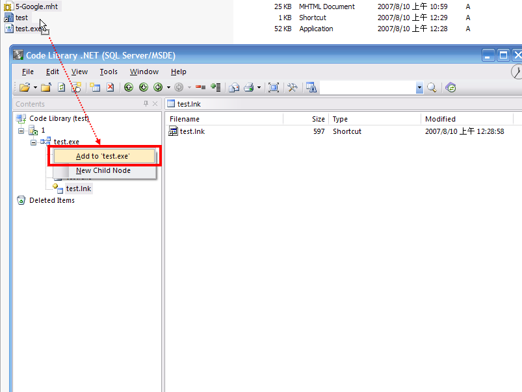Screen dimensions: 522x392
Task: Select the Code Library (test) root node
Action: click(x=59, y=118)
